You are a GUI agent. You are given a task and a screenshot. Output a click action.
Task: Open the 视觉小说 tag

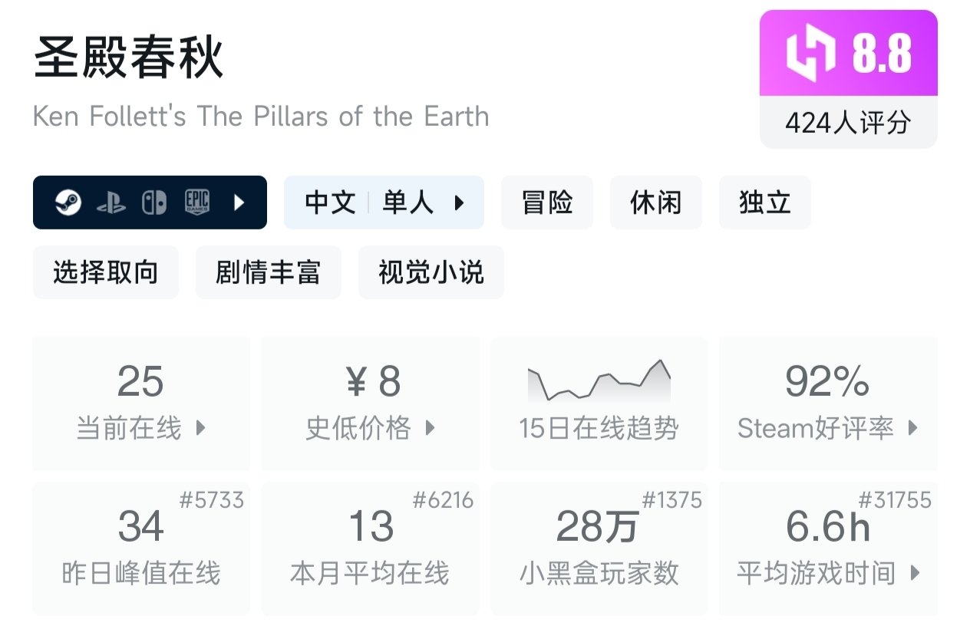coord(431,272)
